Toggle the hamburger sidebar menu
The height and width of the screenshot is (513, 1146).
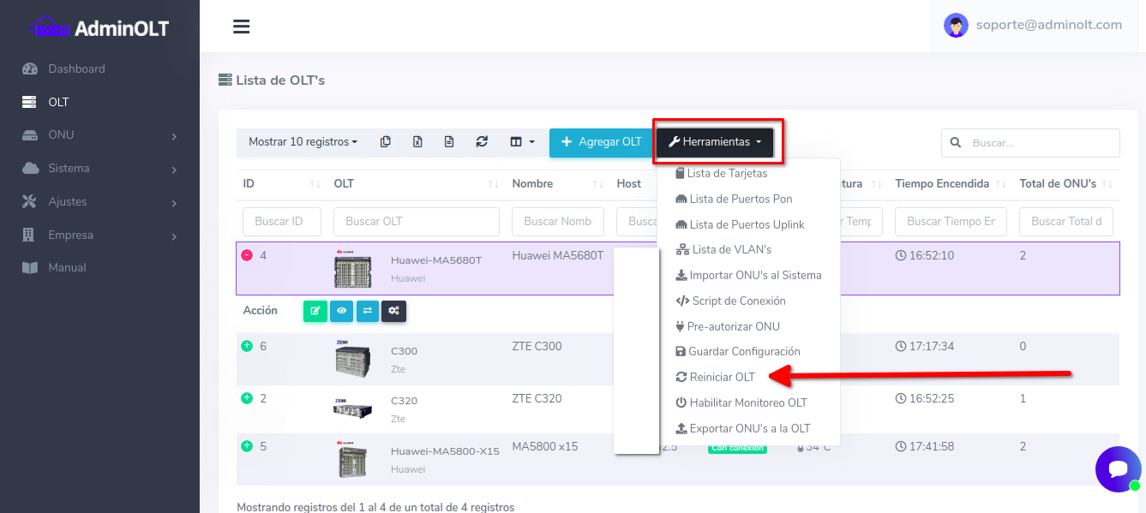[242, 27]
